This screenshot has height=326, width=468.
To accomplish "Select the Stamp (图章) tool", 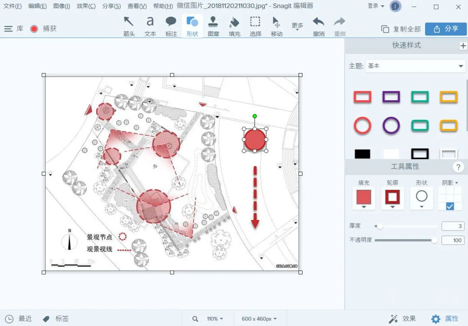I will coord(213,26).
